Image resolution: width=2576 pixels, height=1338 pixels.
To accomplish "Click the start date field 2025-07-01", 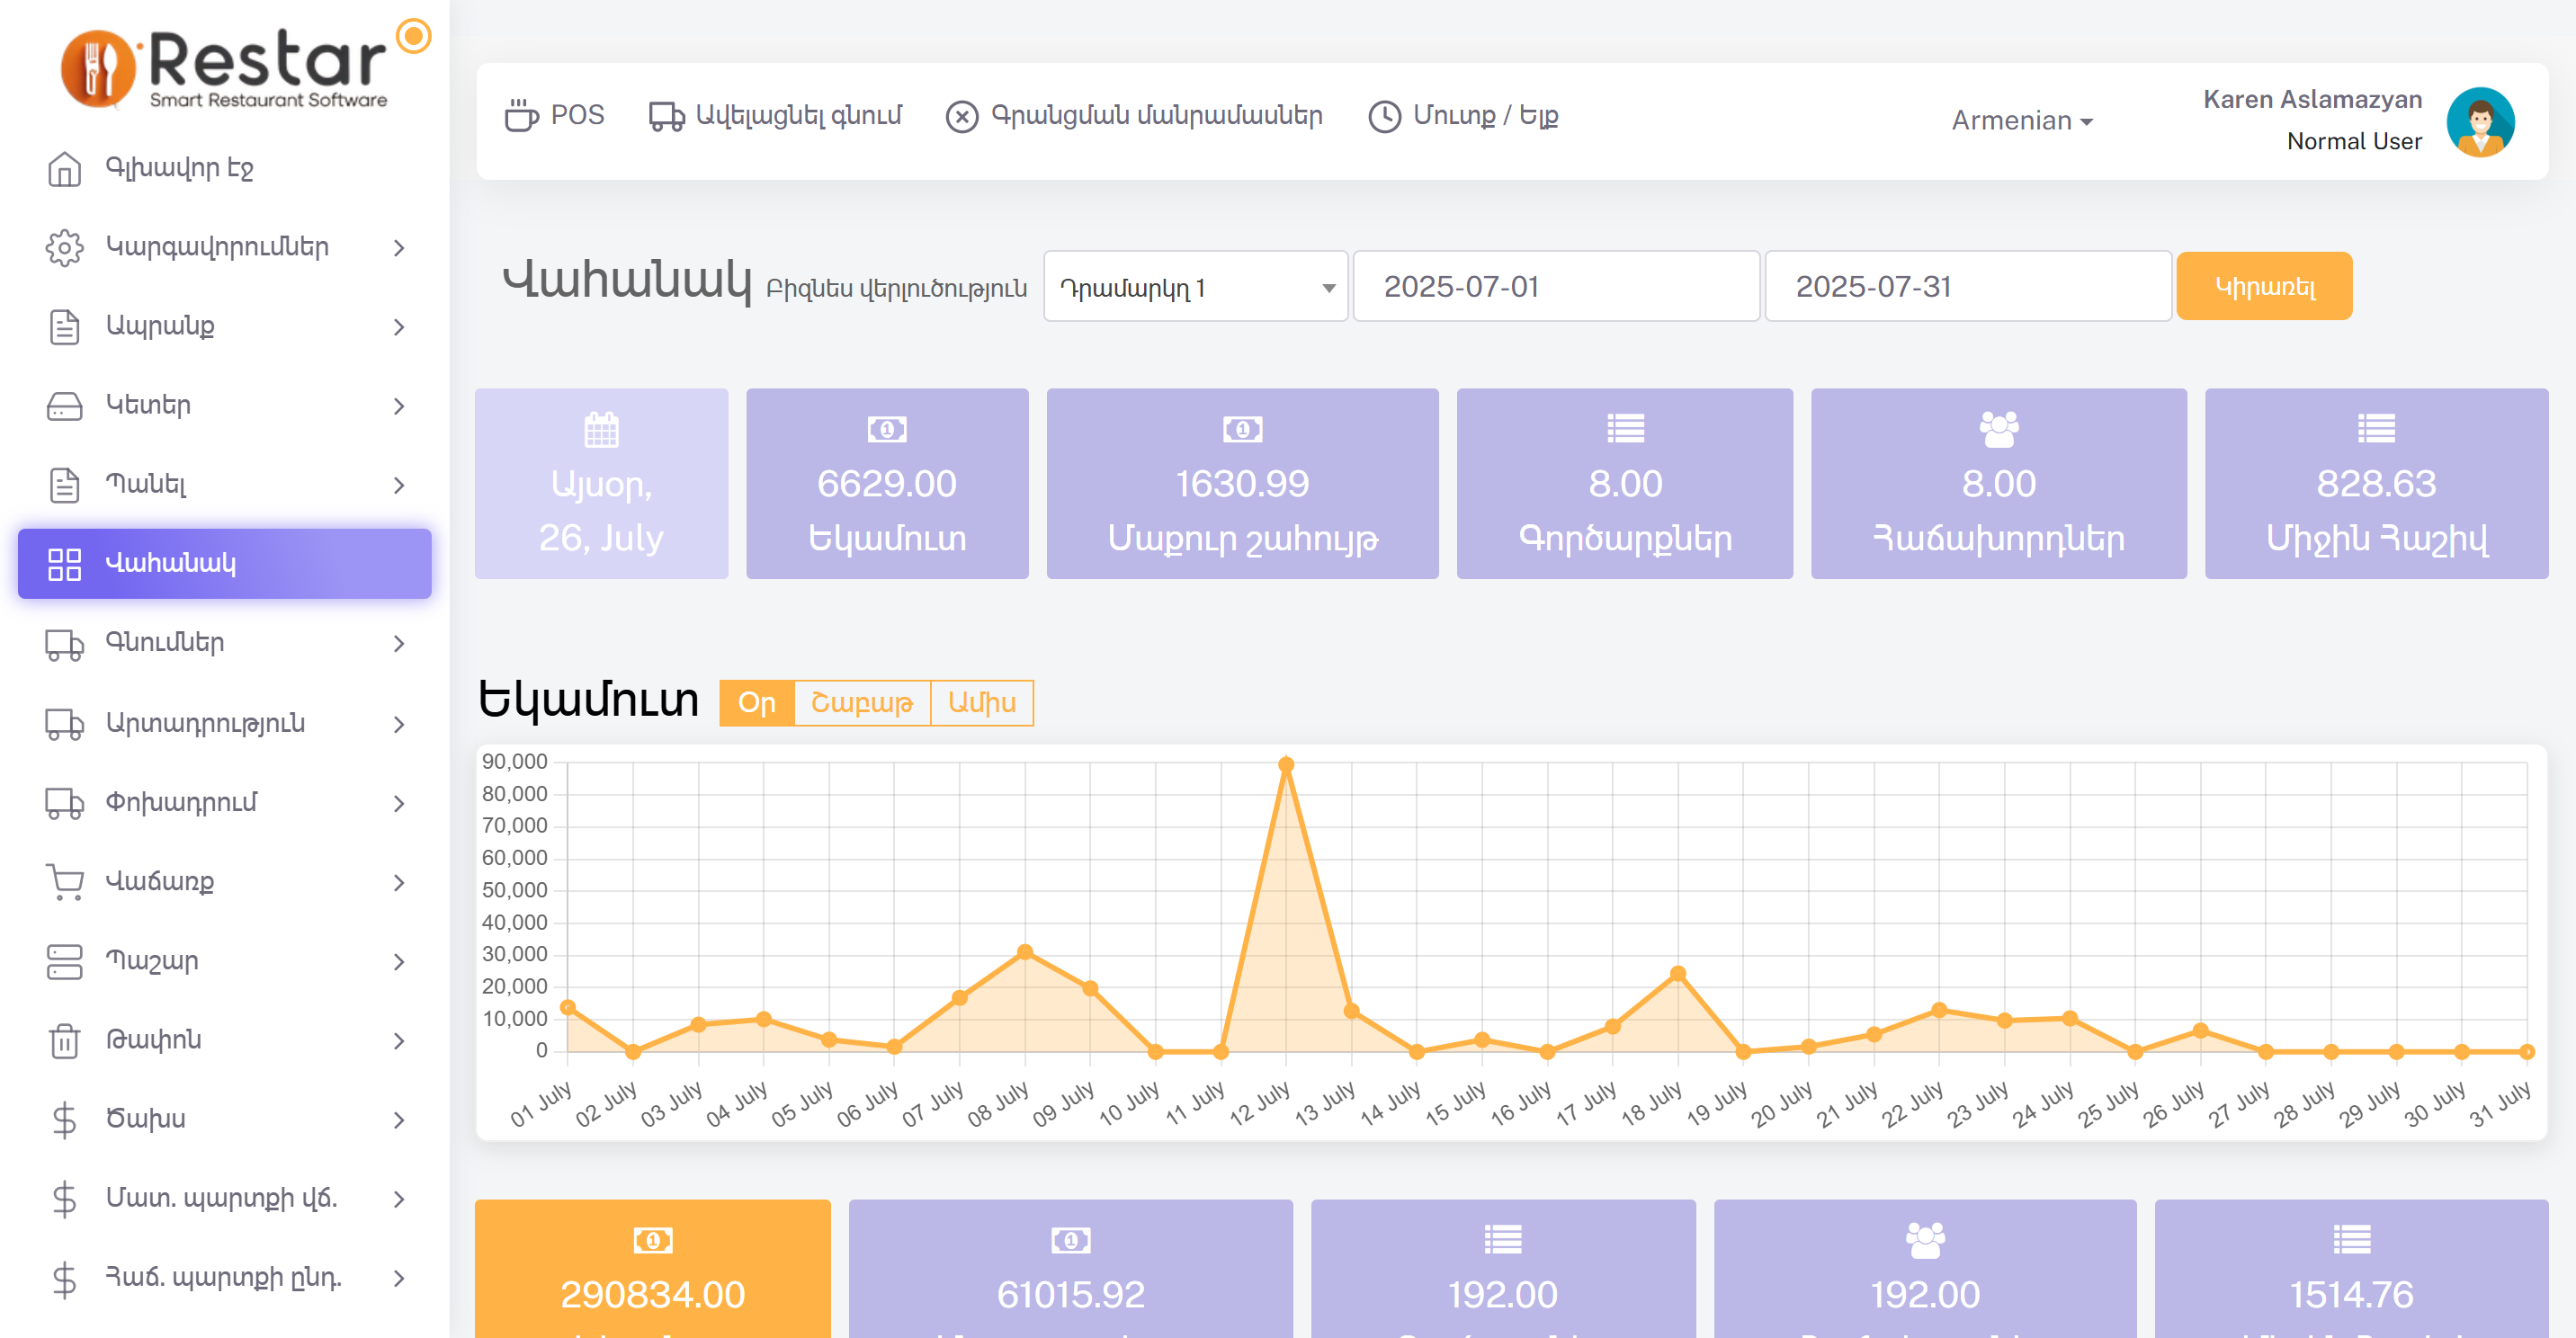I will pyautogui.click(x=1555, y=287).
